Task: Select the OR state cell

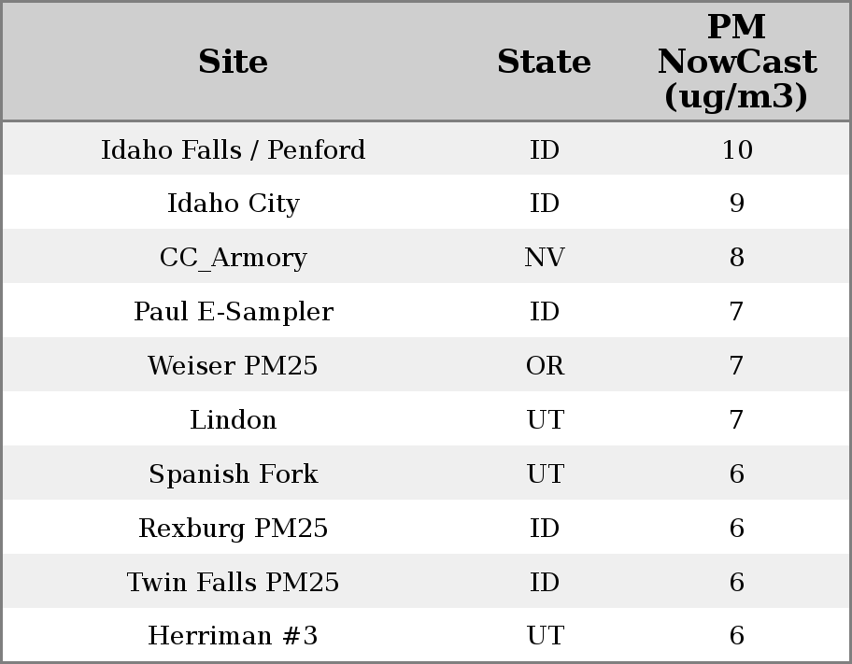Action: click(544, 366)
